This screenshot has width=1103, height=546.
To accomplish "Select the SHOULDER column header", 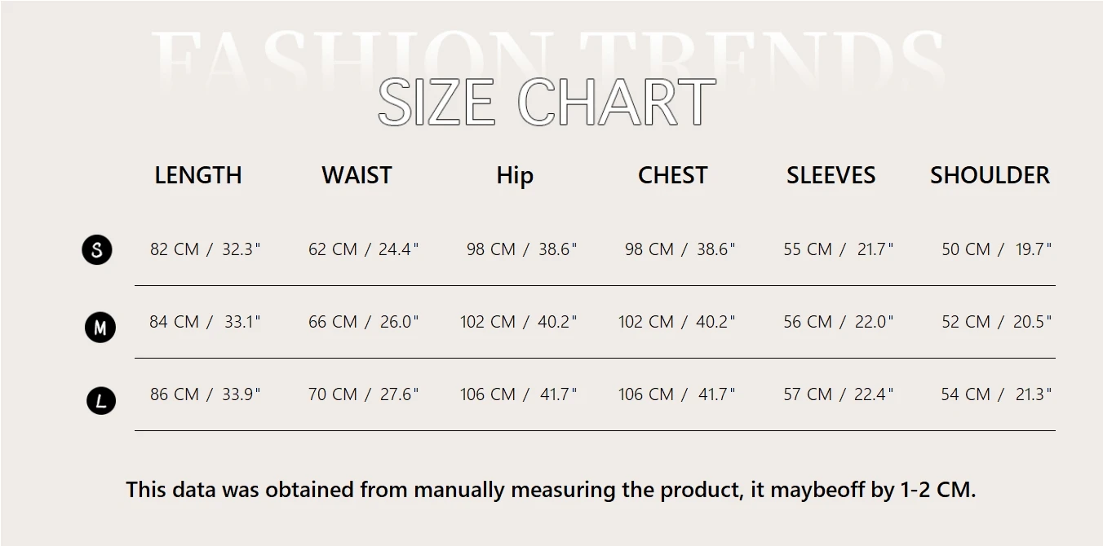I will [x=990, y=175].
